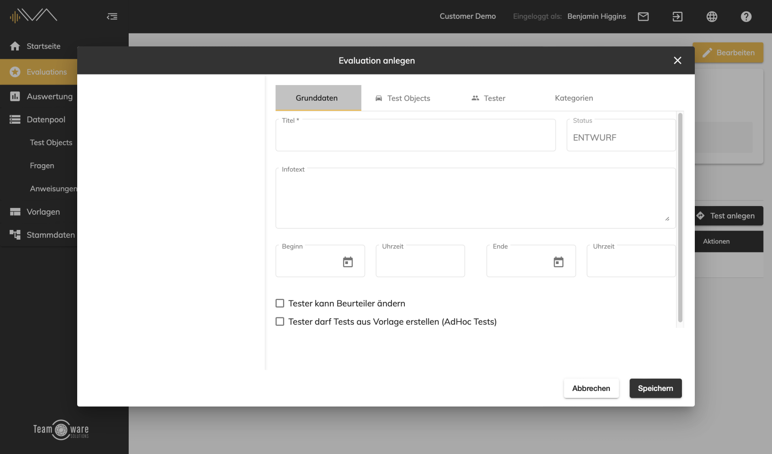Collapse the sidebar menu icon
Screen dimensions: 772x454
click(x=112, y=17)
